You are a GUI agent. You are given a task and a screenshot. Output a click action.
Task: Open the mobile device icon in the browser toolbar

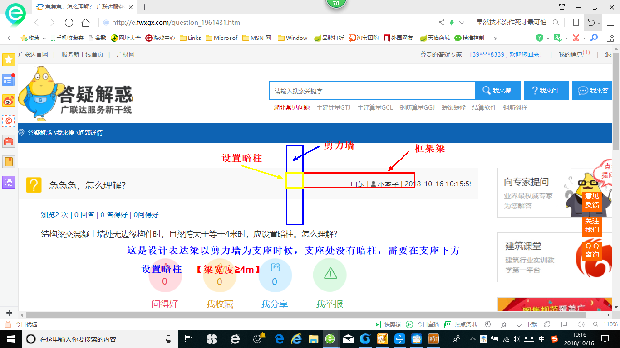(x=576, y=23)
